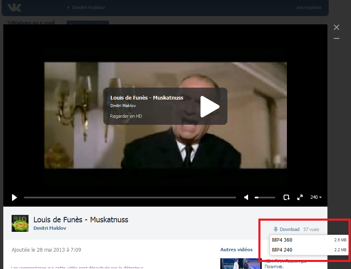Viewport: 351px width, 269px height.
Task: Click the VK logo in header
Action: pyautogui.click(x=14, y=7)
